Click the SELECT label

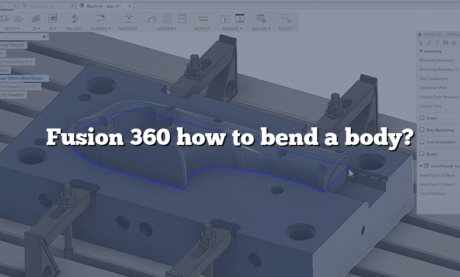(x=286, y=29)
